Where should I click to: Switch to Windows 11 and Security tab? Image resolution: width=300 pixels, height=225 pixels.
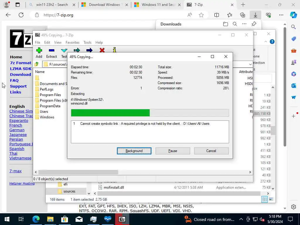[157, 5]
